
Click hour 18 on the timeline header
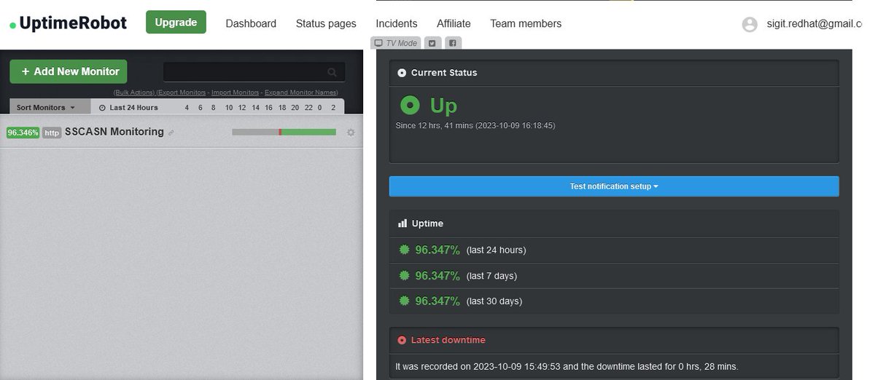click(282, 108)
